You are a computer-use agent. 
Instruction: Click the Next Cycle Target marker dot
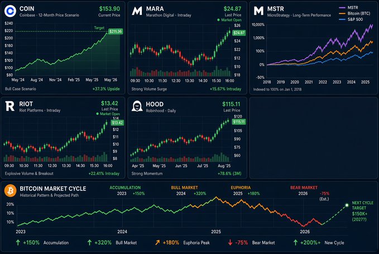[x=347, y=205]
